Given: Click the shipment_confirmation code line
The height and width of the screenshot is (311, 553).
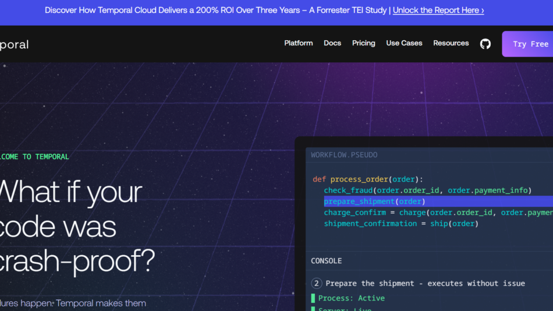Looking at the screenshot, I should 400,224.
